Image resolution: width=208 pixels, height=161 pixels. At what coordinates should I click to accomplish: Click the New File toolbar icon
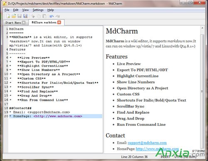[x=8, y=16]
